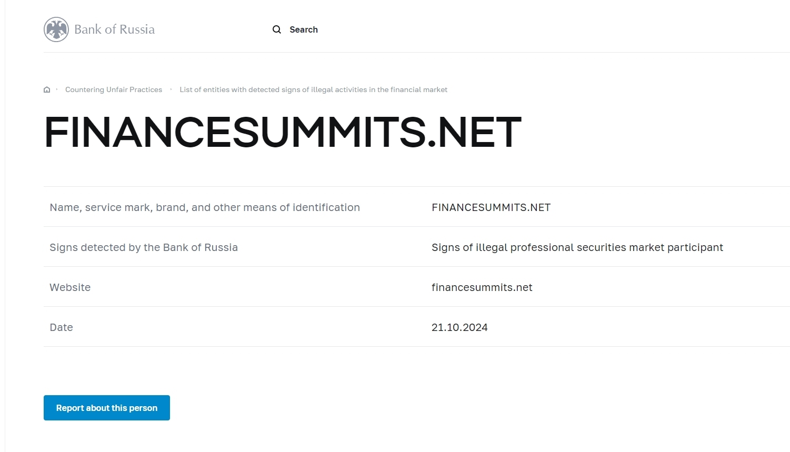
Task: Click the narrow left-edge sidebar strip
Action: click(x=3, y=226)
